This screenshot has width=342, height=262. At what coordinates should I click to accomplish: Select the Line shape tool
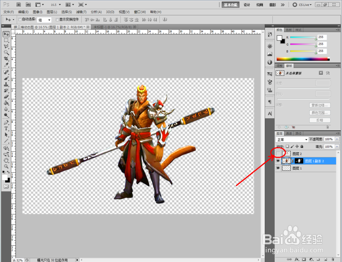click(6, 141)
